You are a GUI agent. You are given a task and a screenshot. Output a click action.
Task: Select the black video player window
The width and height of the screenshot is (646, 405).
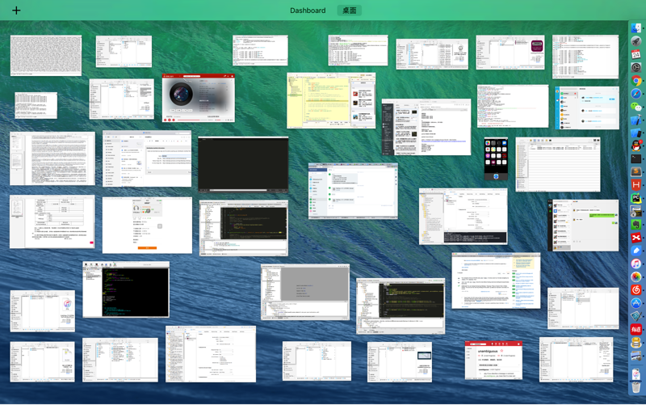click(x=243, y=165)
